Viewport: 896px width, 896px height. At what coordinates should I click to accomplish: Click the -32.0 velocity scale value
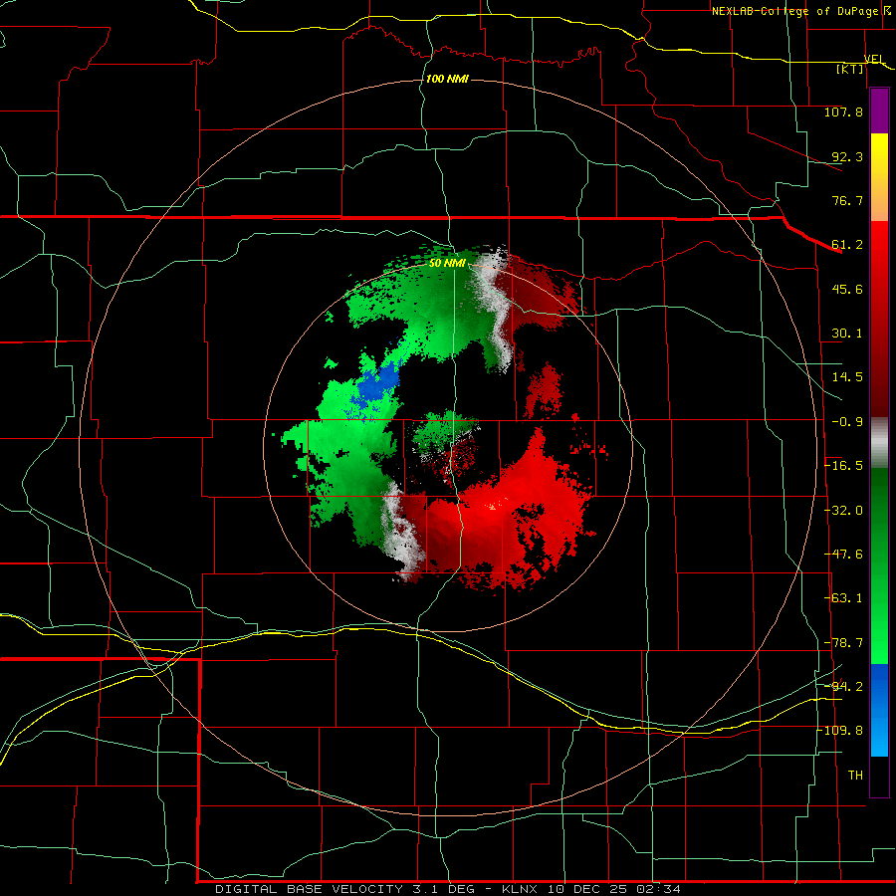click(843, 511)
